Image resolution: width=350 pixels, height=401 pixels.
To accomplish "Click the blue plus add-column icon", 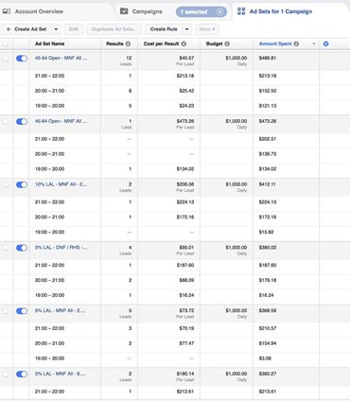I will point(326,44).
